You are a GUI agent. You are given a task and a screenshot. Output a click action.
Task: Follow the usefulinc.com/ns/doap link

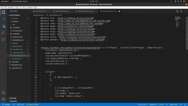coord(76,26)
